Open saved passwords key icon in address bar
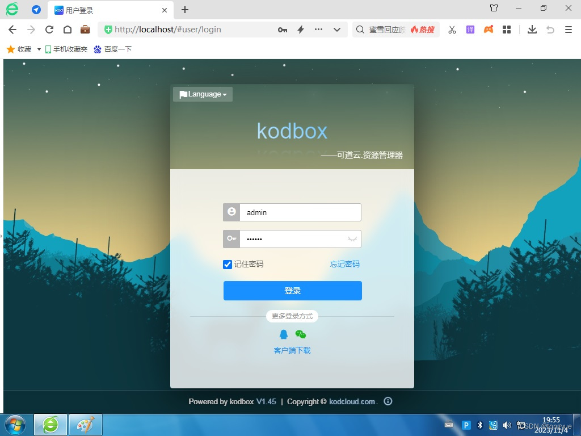Image resolution: width=581 pixels, height=436 pixels. click(283, 30)
